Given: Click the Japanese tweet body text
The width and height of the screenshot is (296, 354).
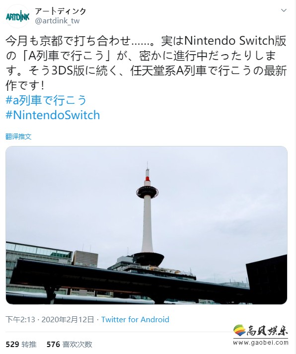Looking at the screenshot, I should [x=146, y=63].
